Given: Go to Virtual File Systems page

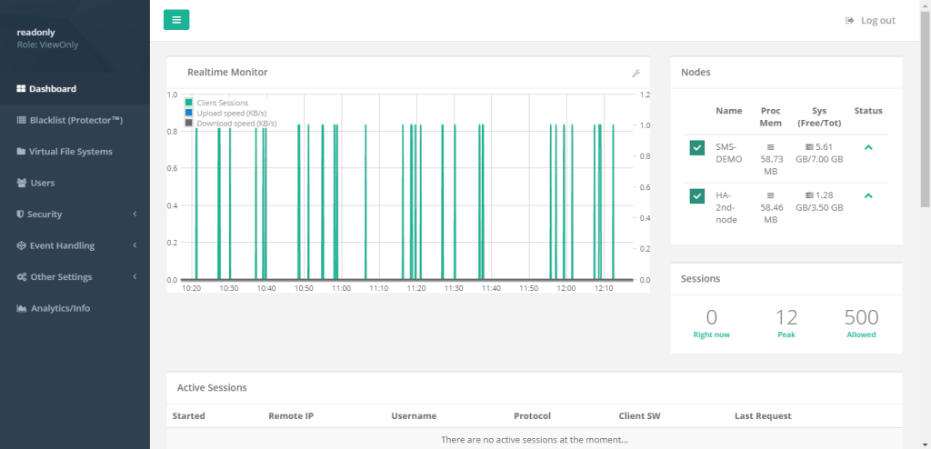Looking at the screenshot, I should (70, 152).
